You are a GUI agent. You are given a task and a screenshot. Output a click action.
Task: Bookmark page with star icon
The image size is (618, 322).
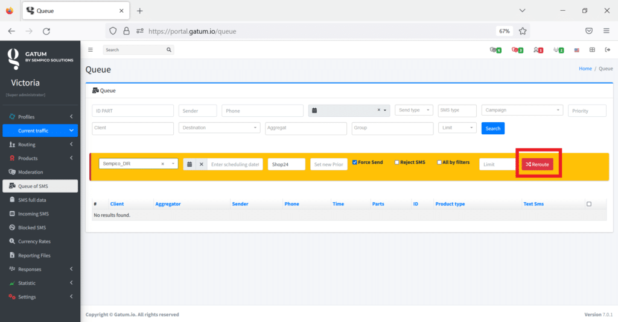523,31
